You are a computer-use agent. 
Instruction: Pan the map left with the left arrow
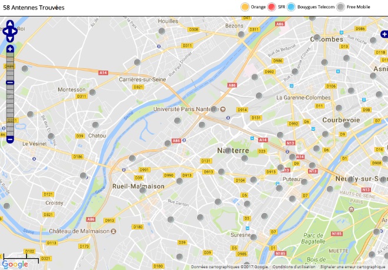5,31
